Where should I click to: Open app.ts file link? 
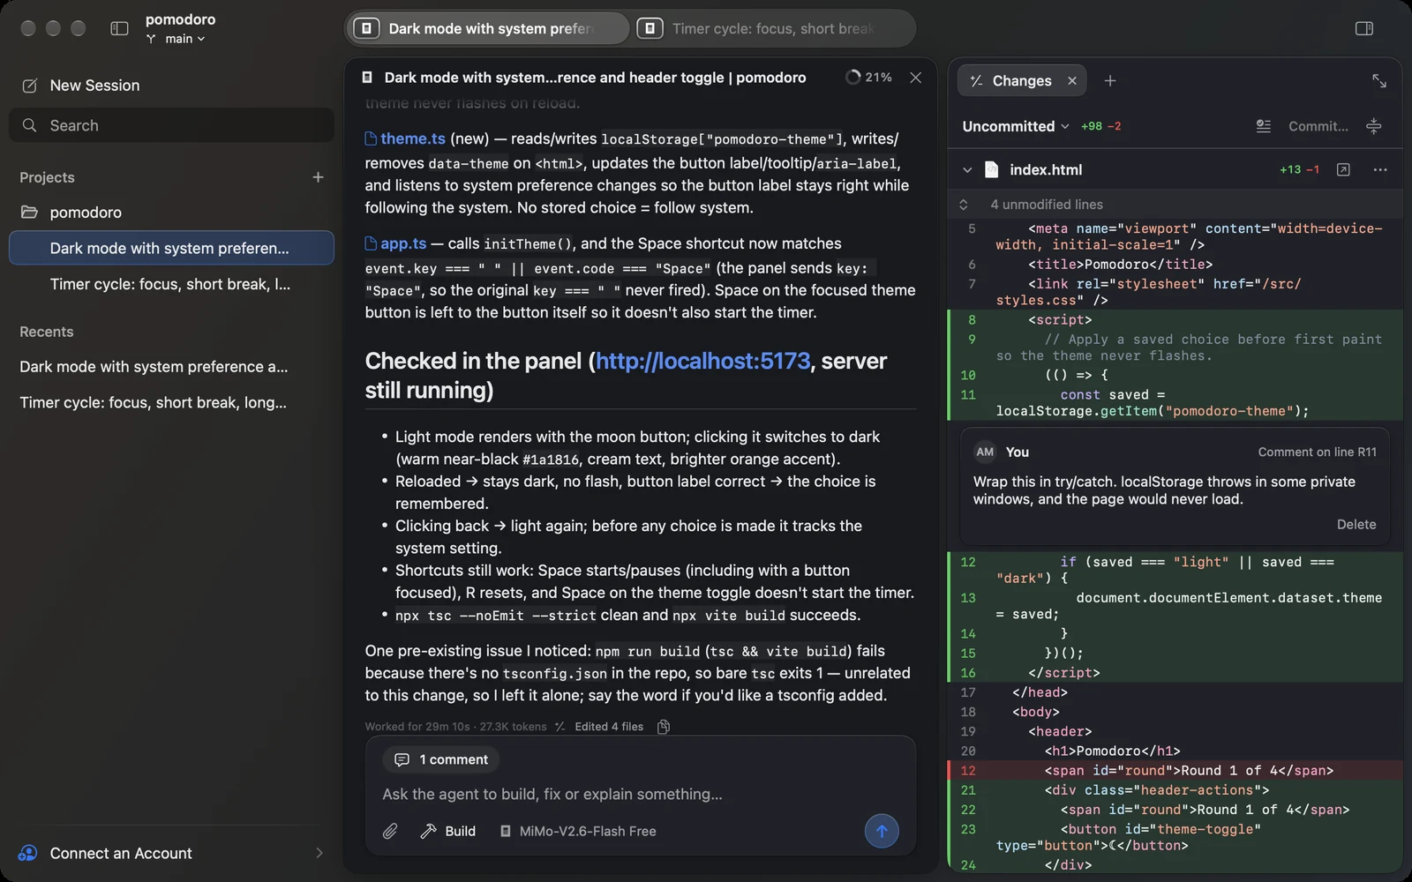pyautogui.click(x=396, y=243)
